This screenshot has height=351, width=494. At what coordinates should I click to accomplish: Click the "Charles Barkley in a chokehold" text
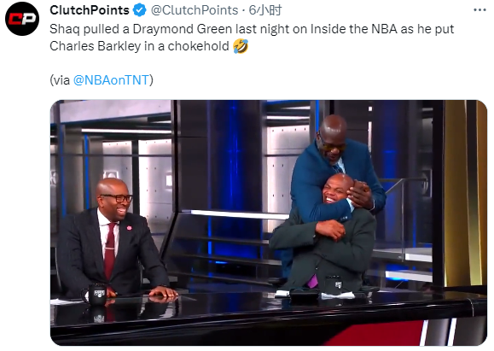click(x=139, y=46)
